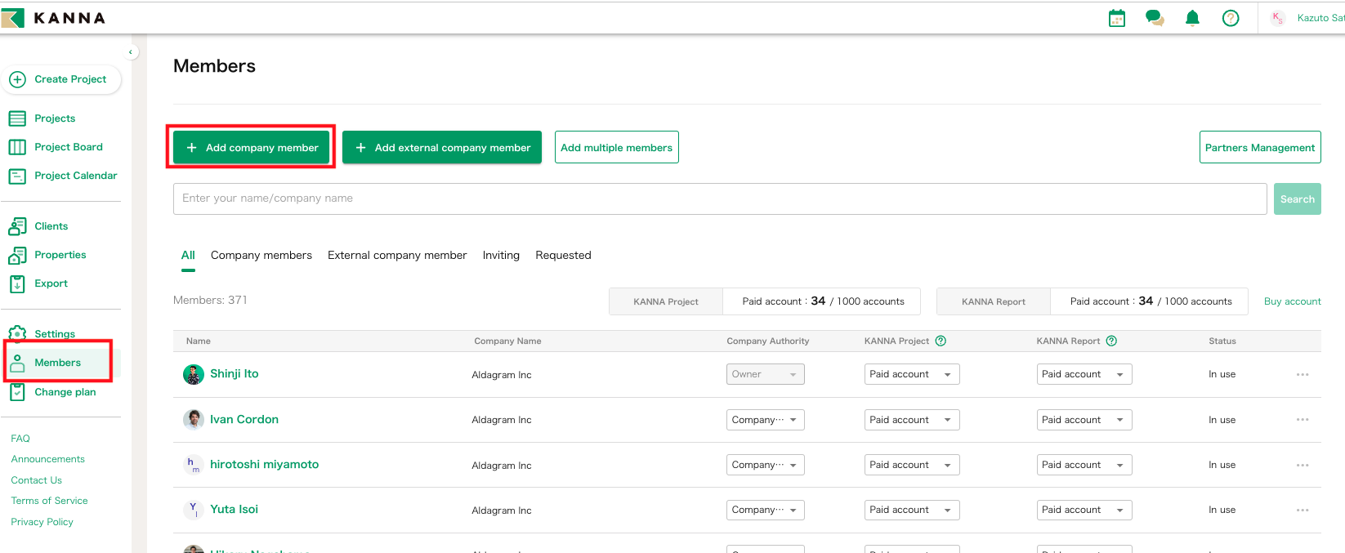Click the Buy account link
Viewport: 1345px width, 553px height.
tap(1292, 301)
